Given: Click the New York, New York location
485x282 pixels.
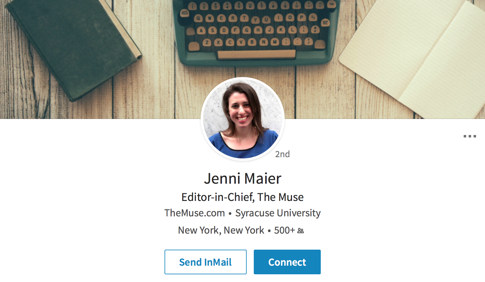Looking at the screenshot, I should [221, 230].
